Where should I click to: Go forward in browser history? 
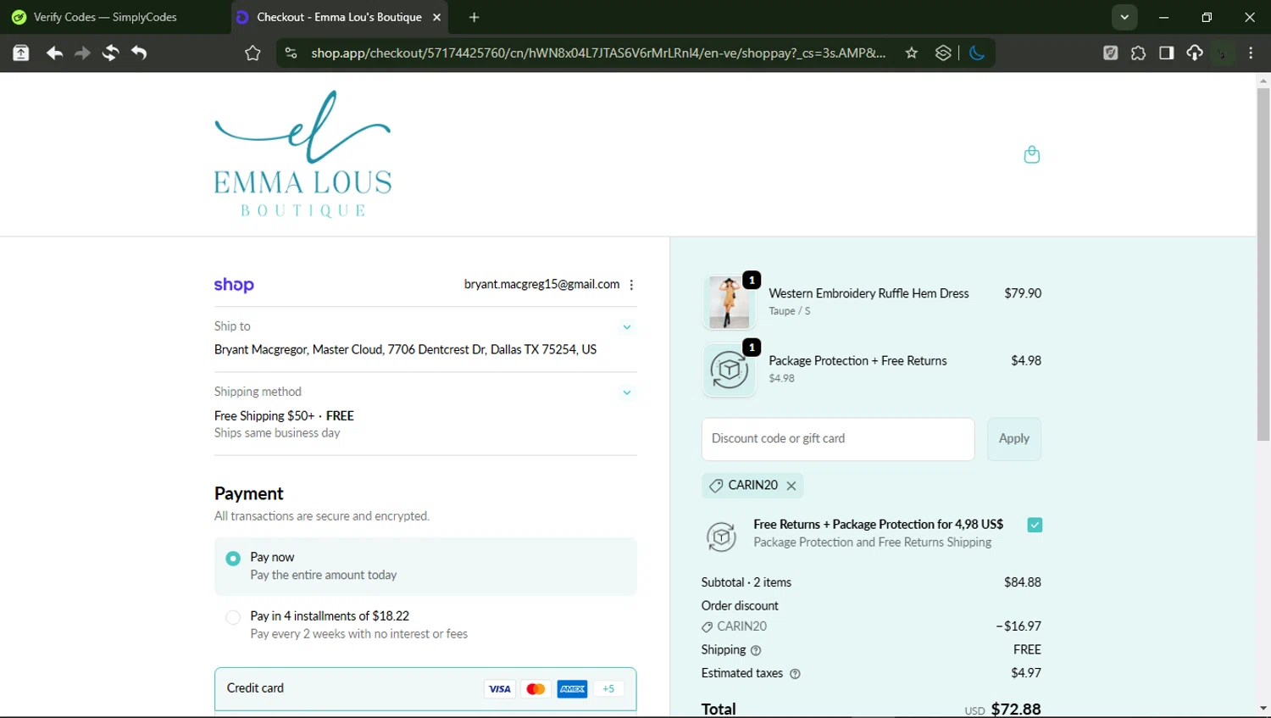tap(82, 53)
